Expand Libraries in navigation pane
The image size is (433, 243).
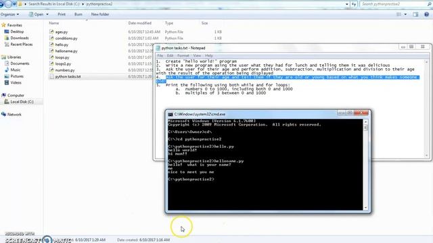(x=14, y=57)
